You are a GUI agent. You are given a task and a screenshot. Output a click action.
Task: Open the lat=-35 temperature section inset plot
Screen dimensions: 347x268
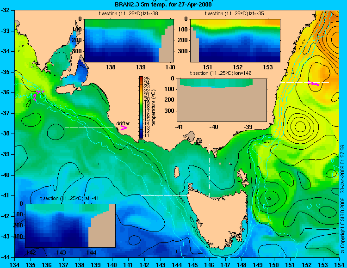pyautogui.click(x=235, y=41)
